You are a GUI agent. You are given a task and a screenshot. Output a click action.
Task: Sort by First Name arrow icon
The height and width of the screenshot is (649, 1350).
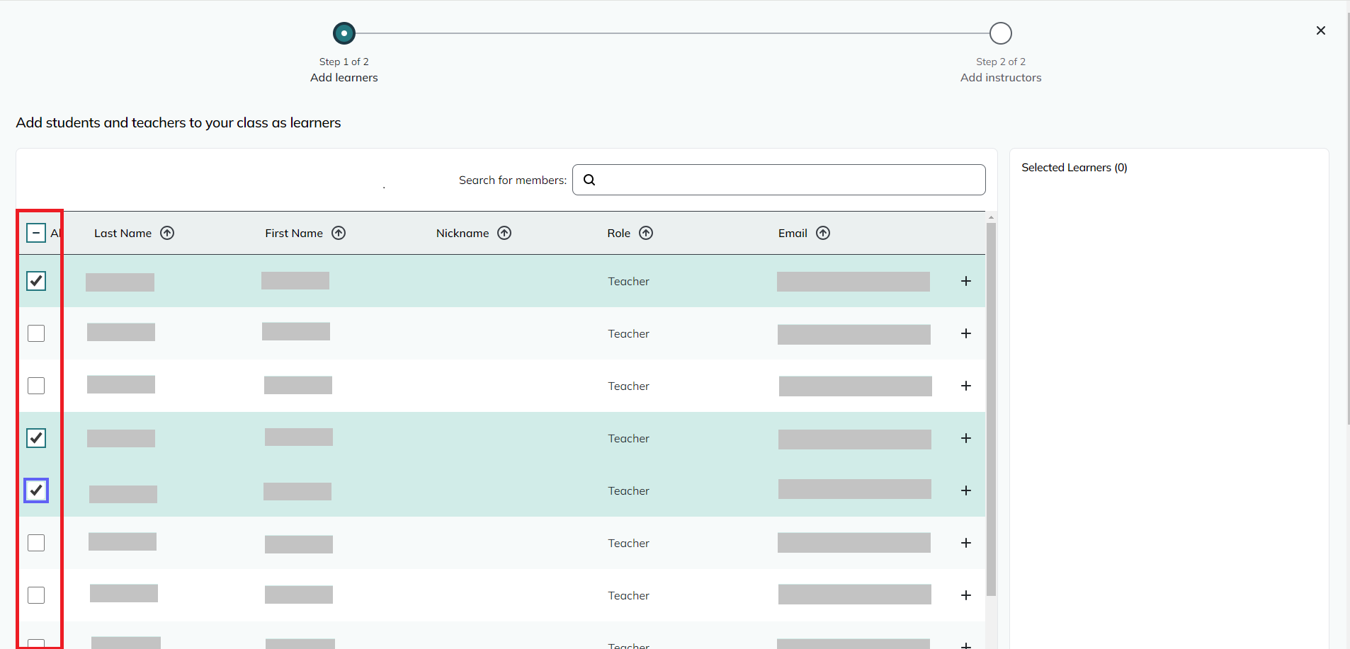(339, 233)
